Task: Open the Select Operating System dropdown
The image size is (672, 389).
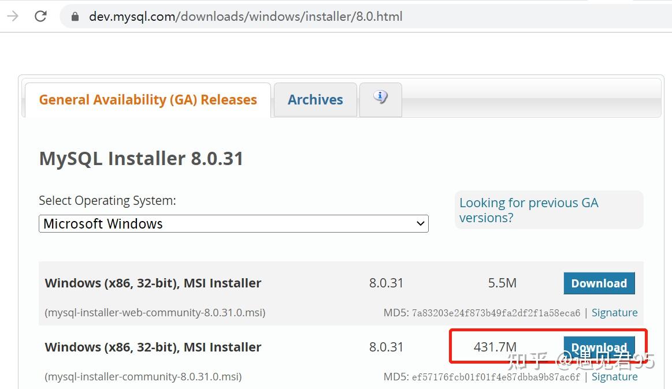Action: pyautogui.click(x=233, y=223)
